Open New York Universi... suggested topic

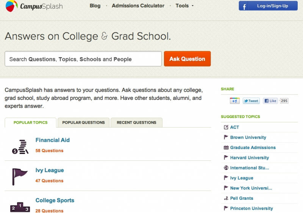point(251,188)
